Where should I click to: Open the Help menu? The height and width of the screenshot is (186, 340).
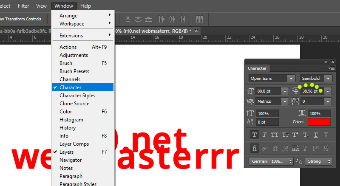(x=85, y=6)
